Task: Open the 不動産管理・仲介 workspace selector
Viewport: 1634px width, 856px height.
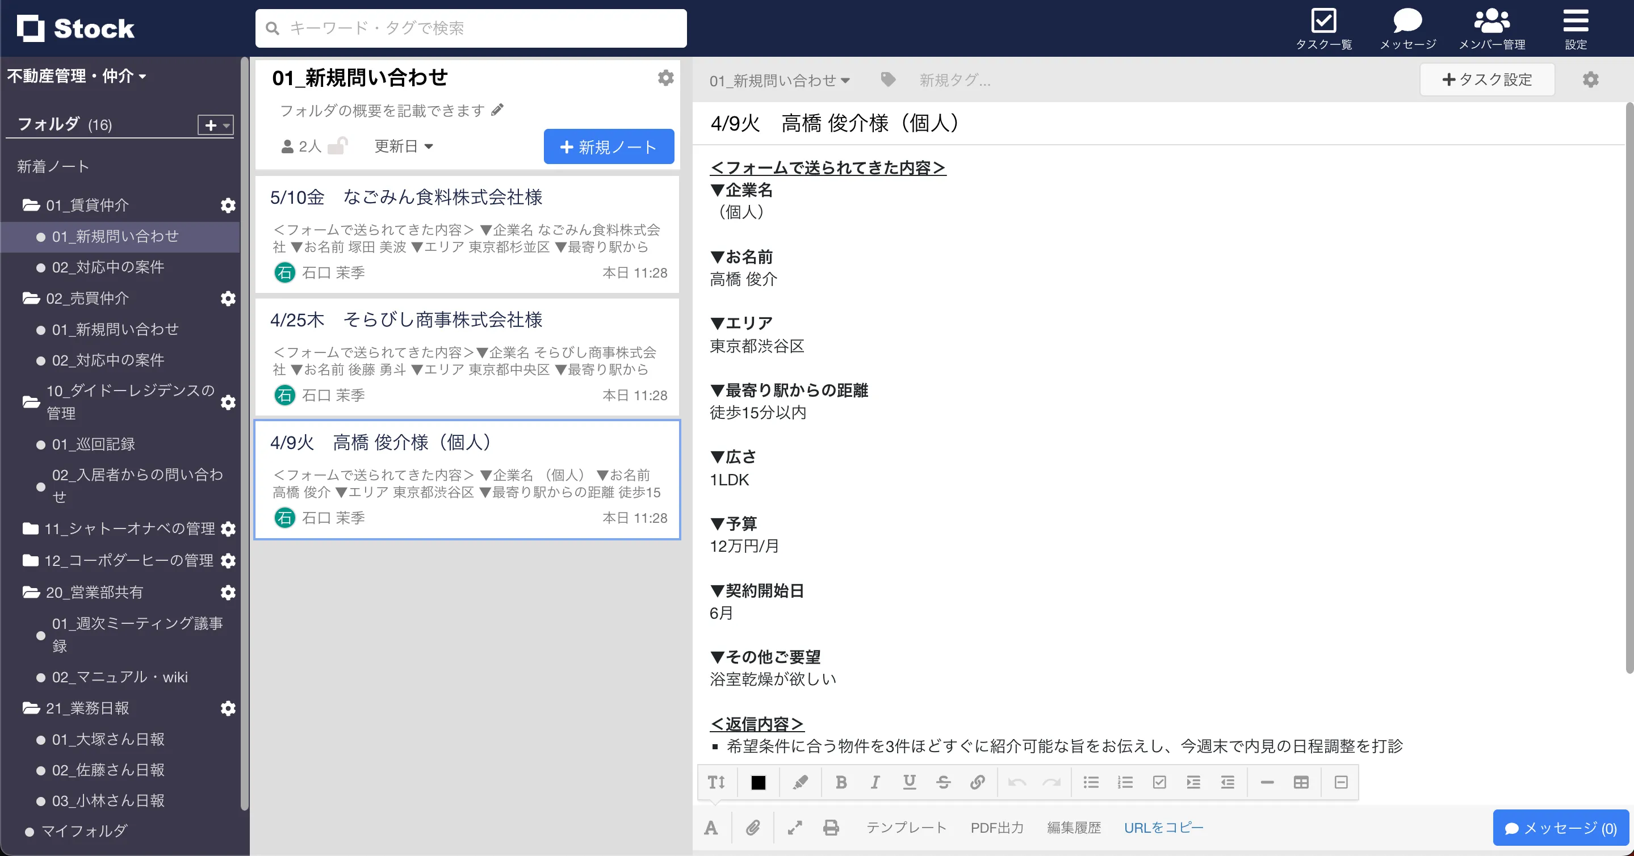Action: click(x=76, y=76)
